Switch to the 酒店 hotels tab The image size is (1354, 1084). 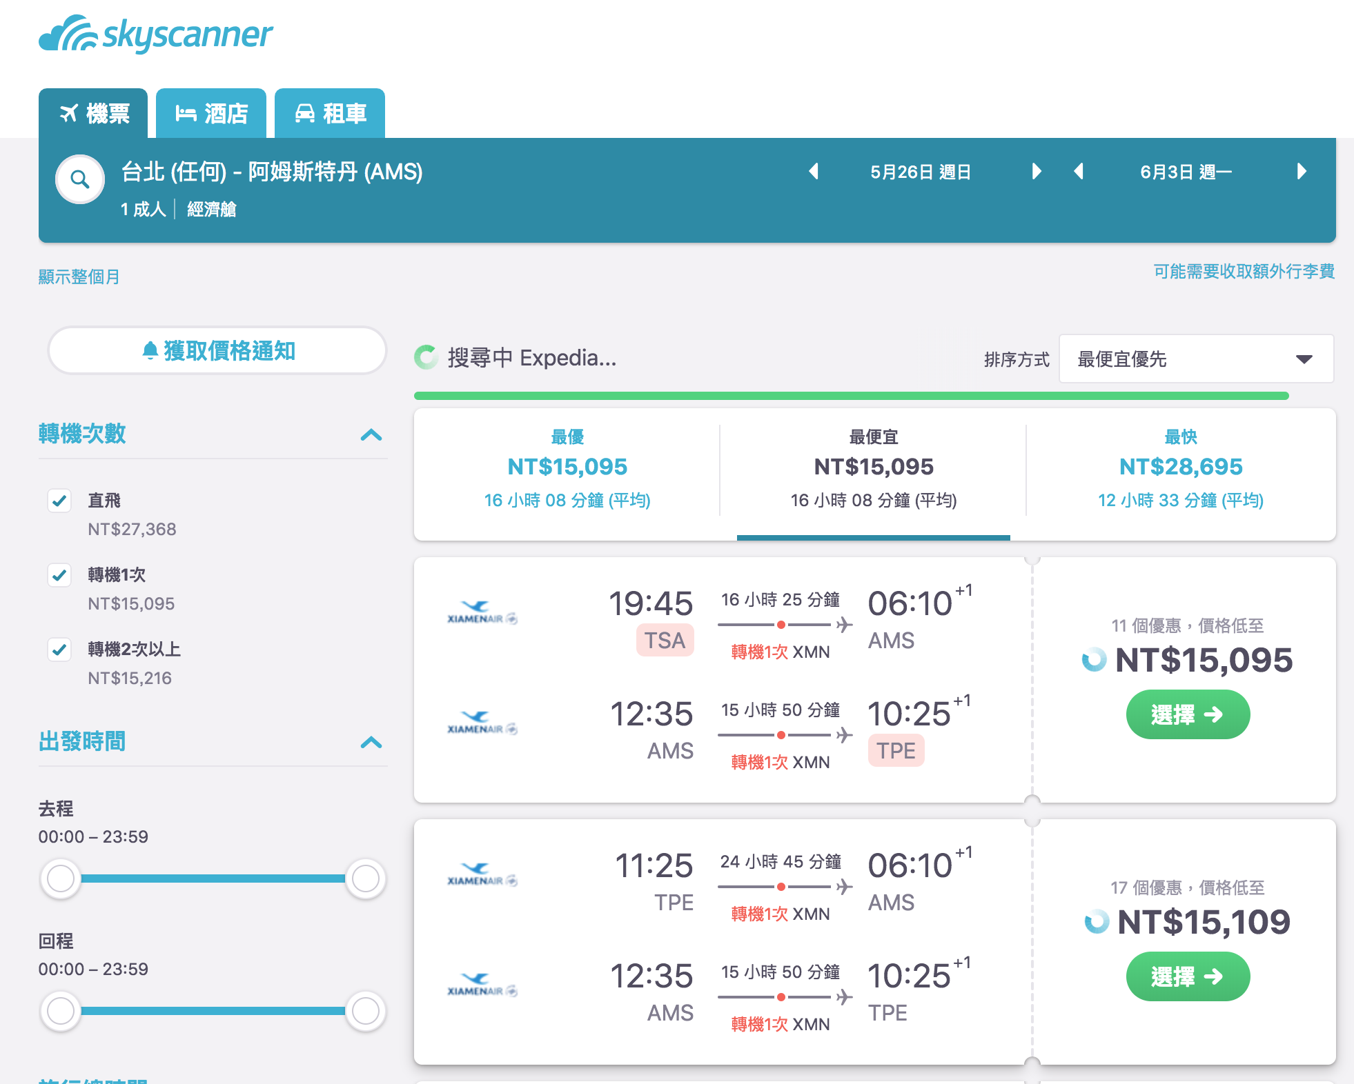point(211,113)
